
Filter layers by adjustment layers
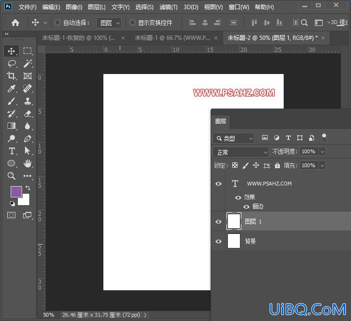[276, 138]
